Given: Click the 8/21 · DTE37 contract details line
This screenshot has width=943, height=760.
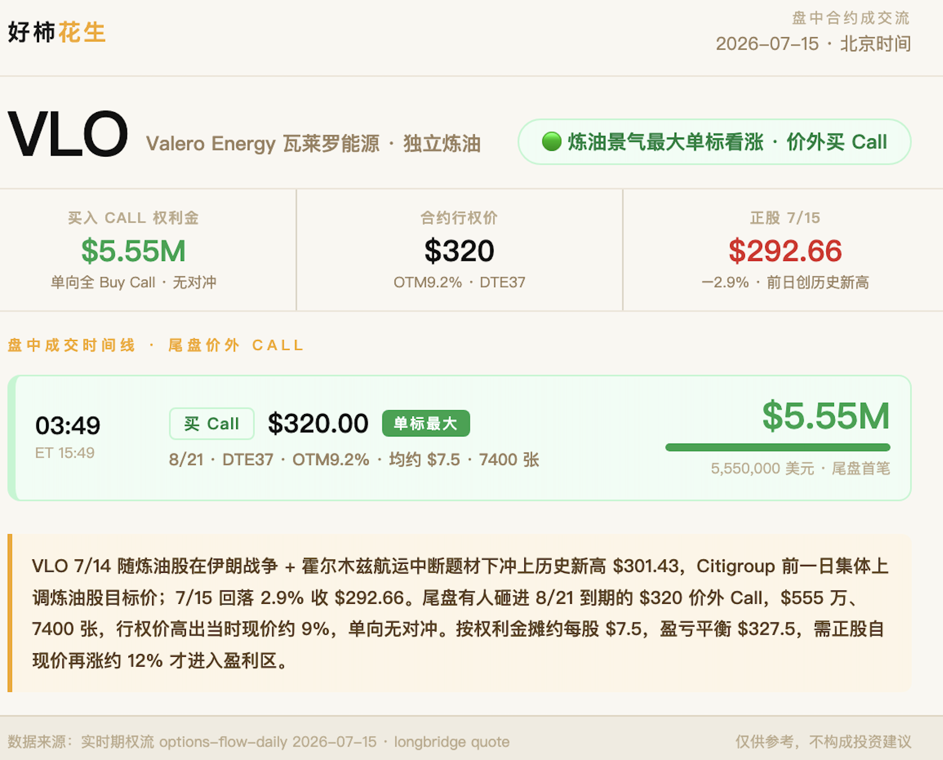Looking at the screenshot, I should point(354,460).
